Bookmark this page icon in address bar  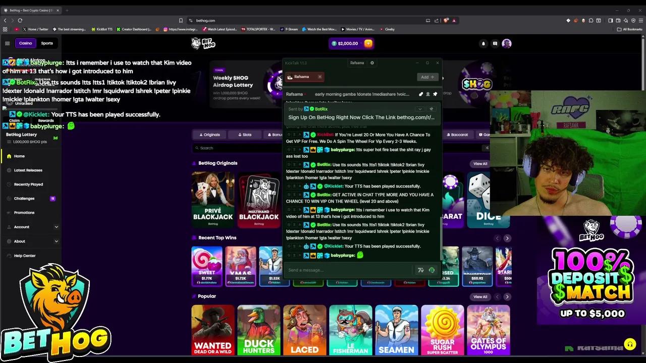181,20
